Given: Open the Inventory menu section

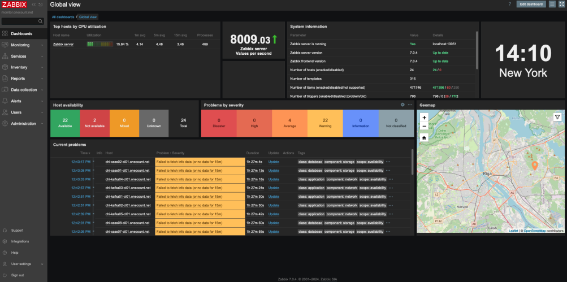Looking at the screenshot, I should tap(24, 67).
